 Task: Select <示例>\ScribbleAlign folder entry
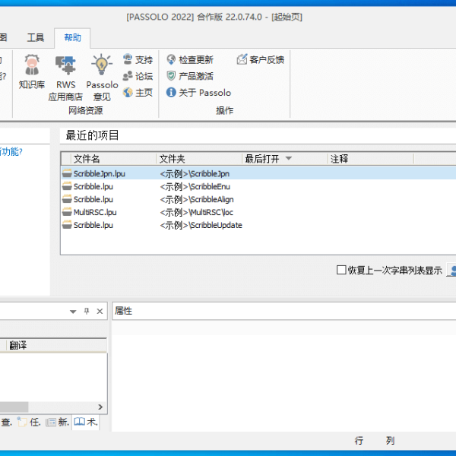coord(197,199)
